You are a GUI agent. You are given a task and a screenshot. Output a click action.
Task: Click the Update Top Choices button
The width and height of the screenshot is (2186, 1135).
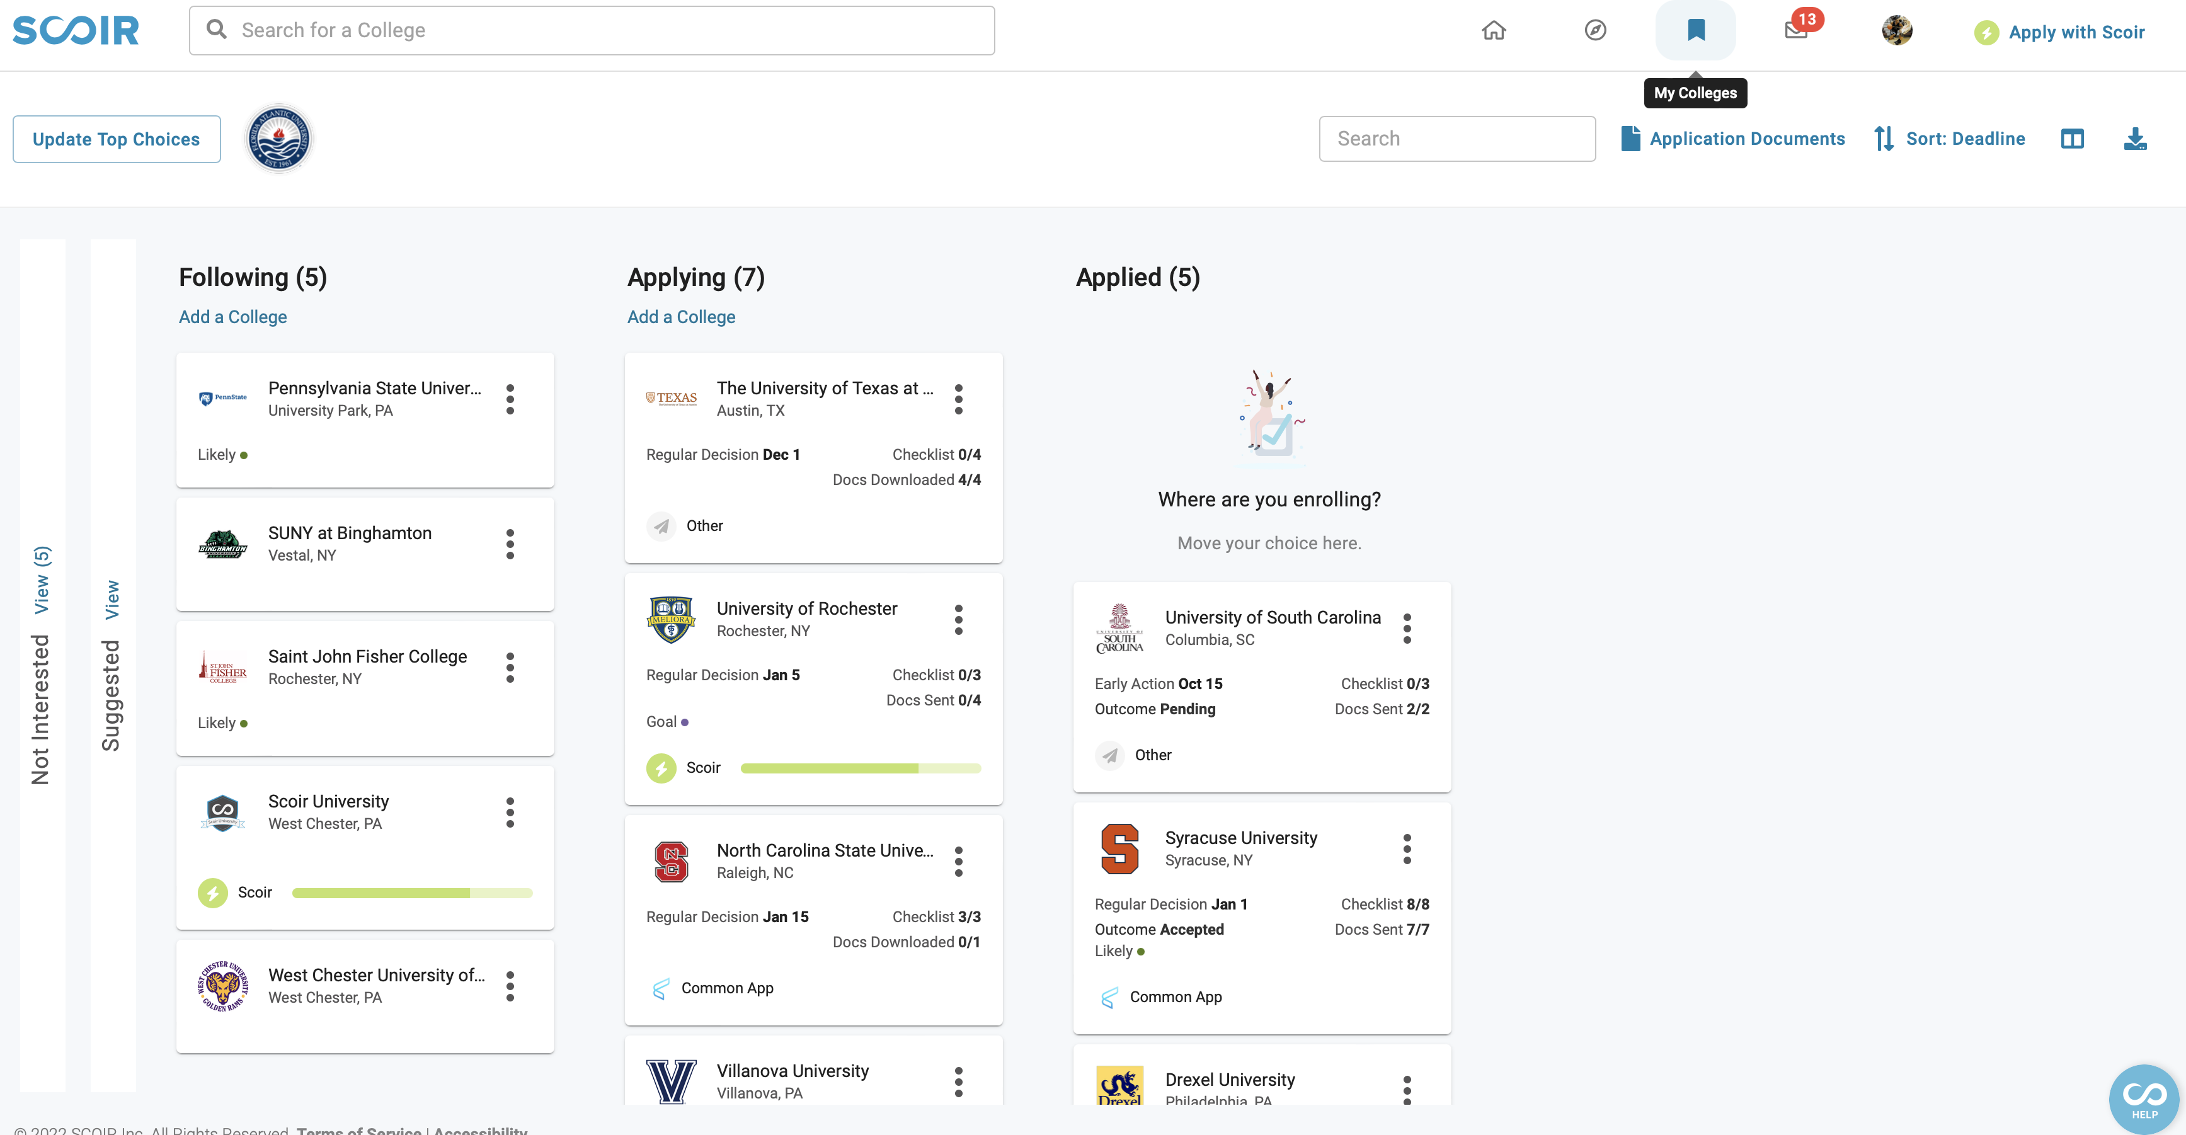pos(117,139)
